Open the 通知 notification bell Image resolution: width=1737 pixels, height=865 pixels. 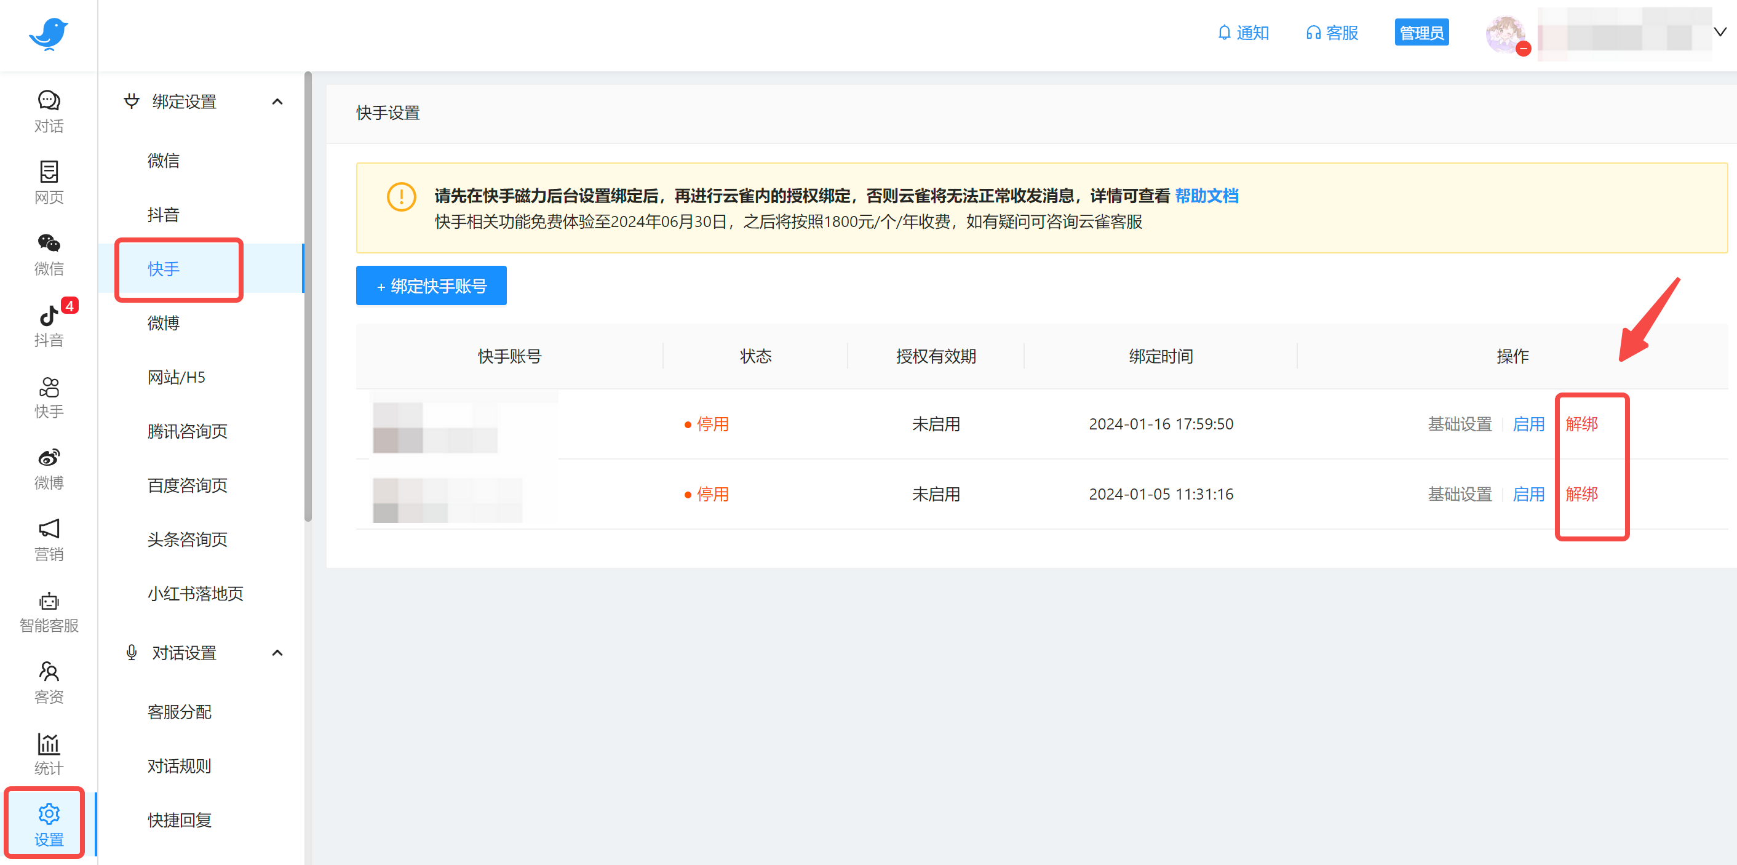[1244, 33]
